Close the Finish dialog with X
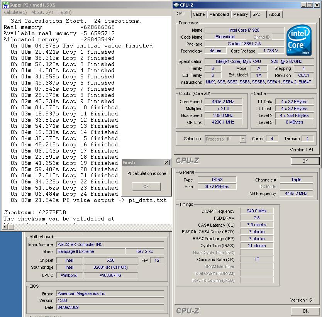322x317 pixels. [167, 163]
